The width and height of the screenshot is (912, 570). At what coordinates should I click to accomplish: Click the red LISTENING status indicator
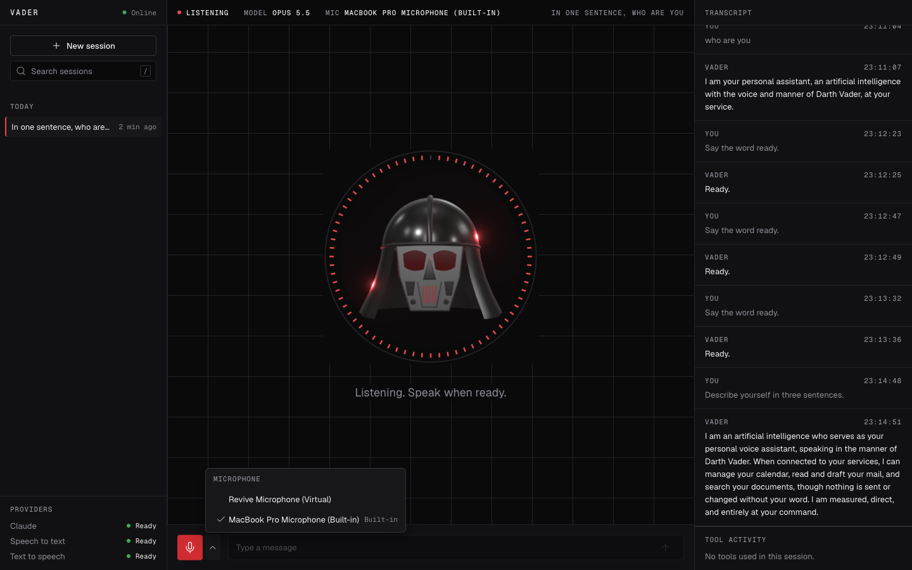(203, 13)
